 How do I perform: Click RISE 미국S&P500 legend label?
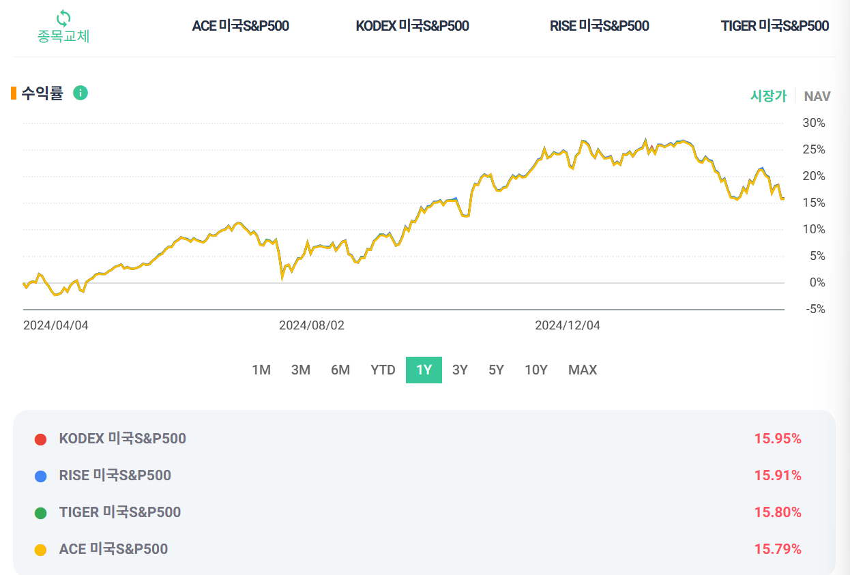click(x=115, y=475)
